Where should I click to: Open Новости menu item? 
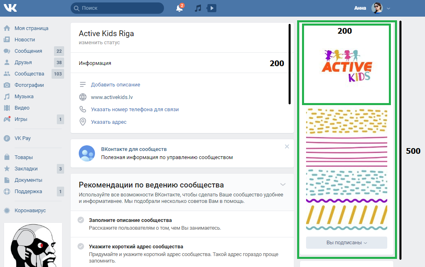tap(25, 40)
